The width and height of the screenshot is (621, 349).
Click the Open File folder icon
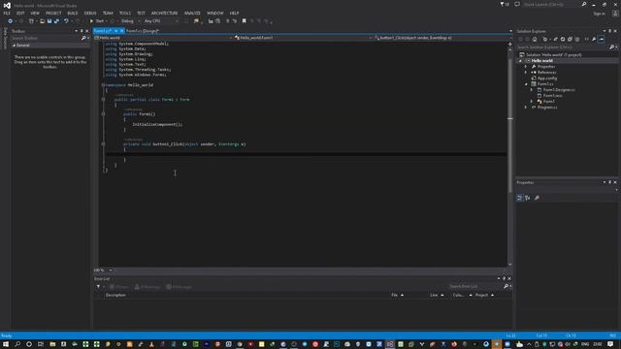(x=42, y=21)
